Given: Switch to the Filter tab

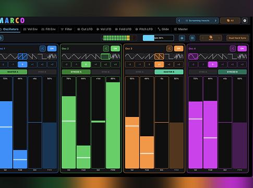Looking at the screenshot, I should [66, 29].
